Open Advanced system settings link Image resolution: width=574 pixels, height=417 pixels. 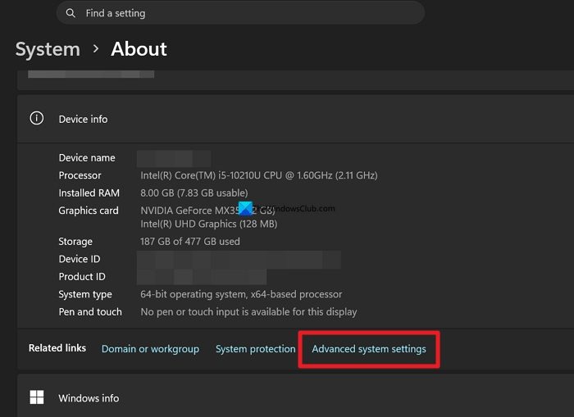369,349
